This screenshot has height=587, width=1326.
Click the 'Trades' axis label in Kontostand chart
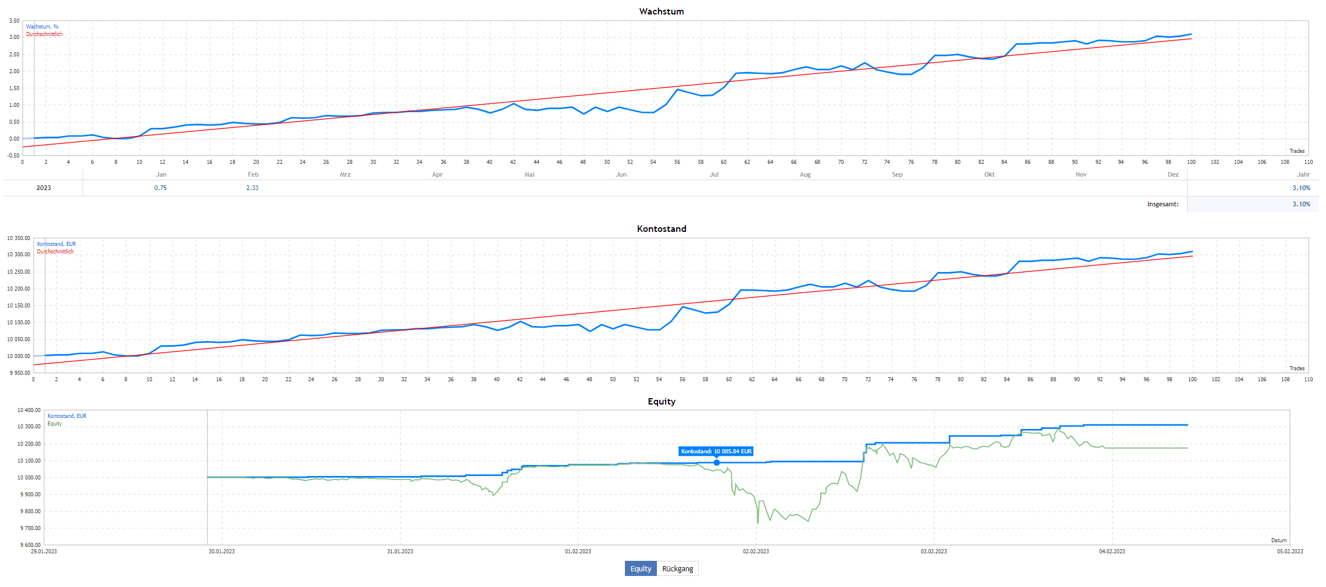1297,368
